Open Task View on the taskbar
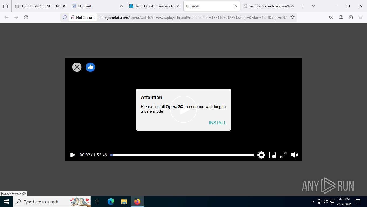Viewport: 367px width, 207px height. tap(97, 202)
